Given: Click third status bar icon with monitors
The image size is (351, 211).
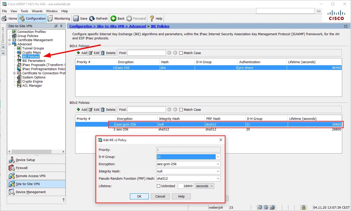Looking at the screenshot, I should 272,207.
